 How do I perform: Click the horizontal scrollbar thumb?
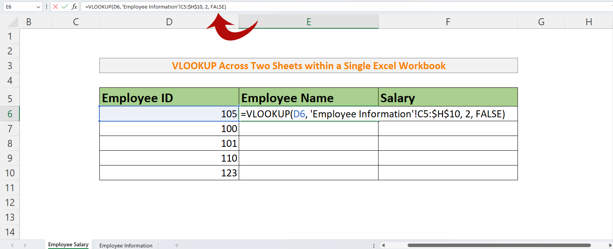[499, 245]
